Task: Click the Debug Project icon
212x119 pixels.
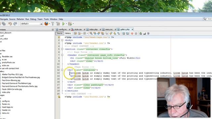Action: (70, 24)
